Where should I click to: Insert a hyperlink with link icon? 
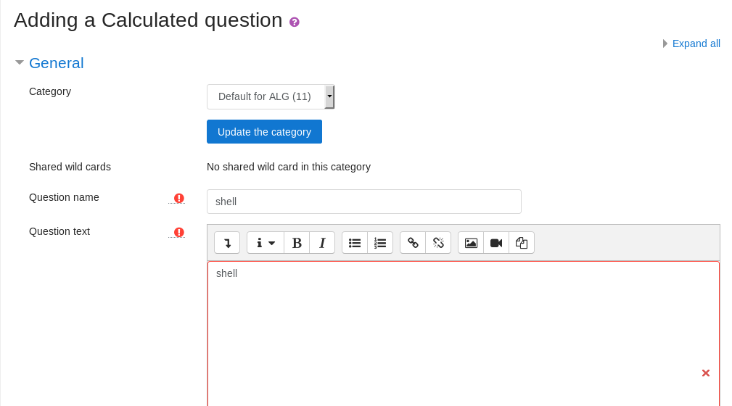(x=413, y=243)
